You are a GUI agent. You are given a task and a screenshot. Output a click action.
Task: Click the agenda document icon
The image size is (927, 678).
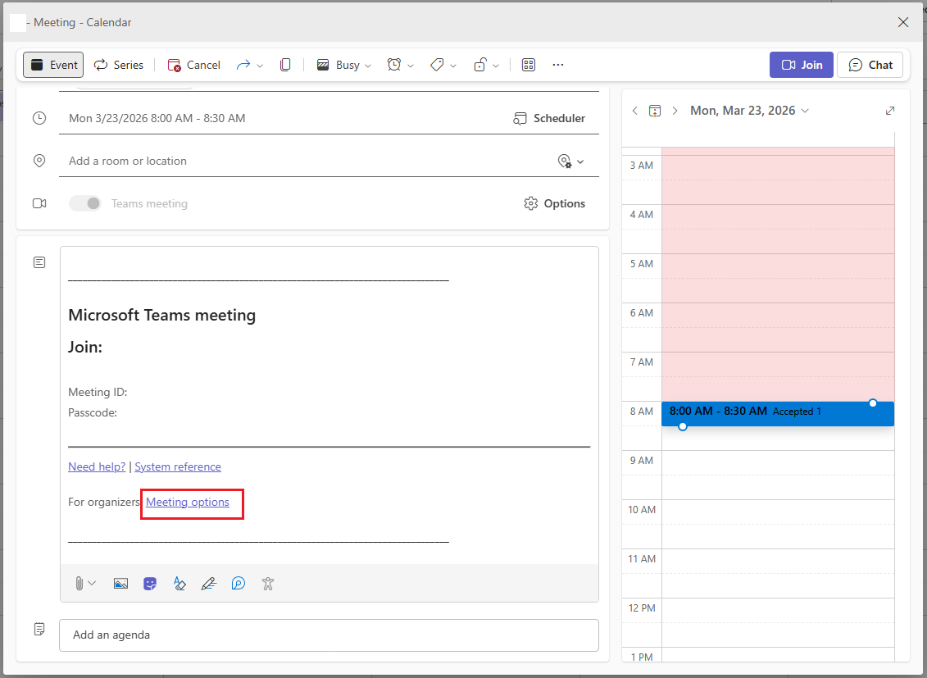click(39, 629)
